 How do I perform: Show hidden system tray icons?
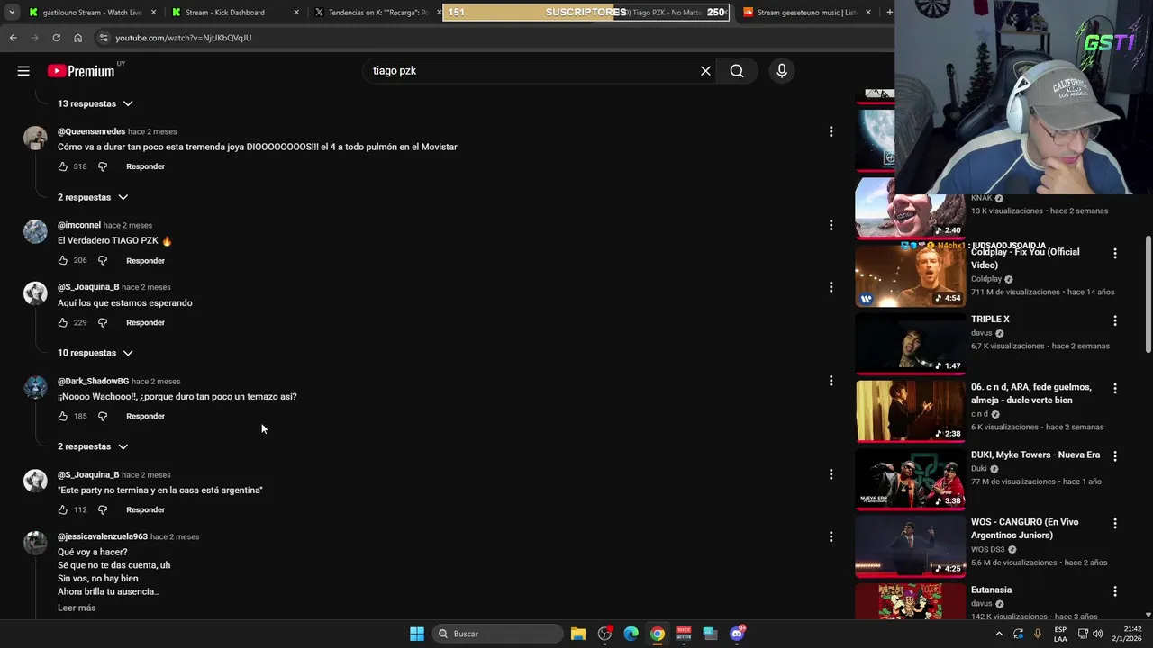click(999, 634)
